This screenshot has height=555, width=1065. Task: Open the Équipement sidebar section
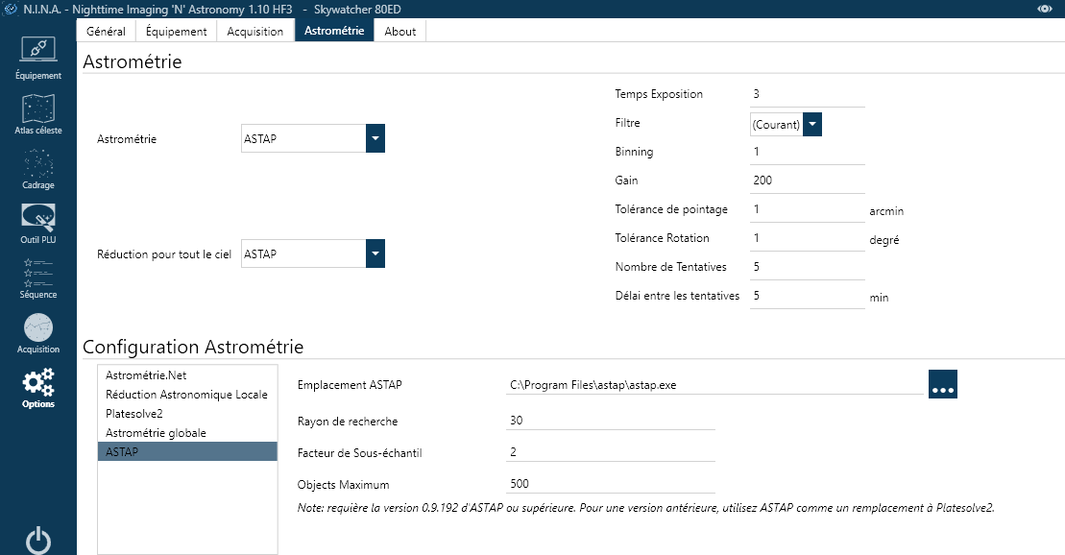[x=38, y=56]
